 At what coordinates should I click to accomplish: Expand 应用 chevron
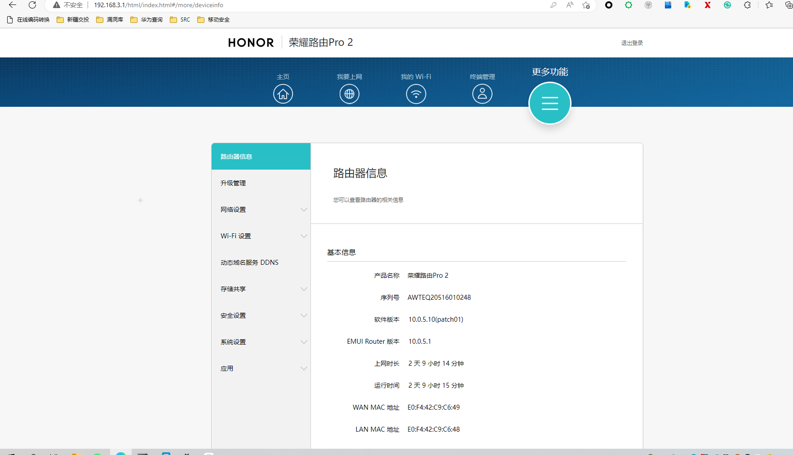(304, 368)
